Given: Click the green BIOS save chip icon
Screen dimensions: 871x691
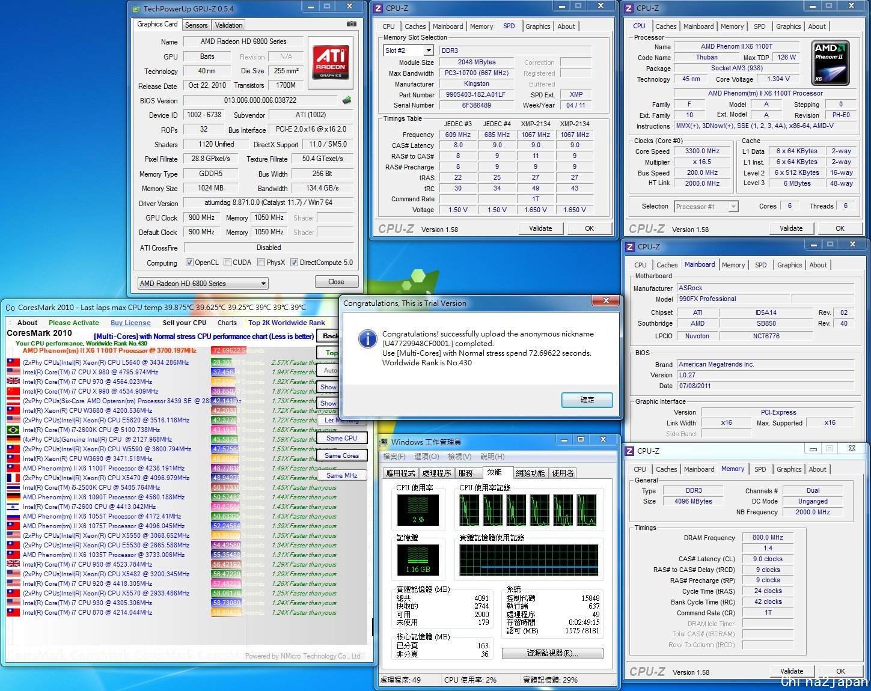Looking at the screenshot, I should pos(346,100).
